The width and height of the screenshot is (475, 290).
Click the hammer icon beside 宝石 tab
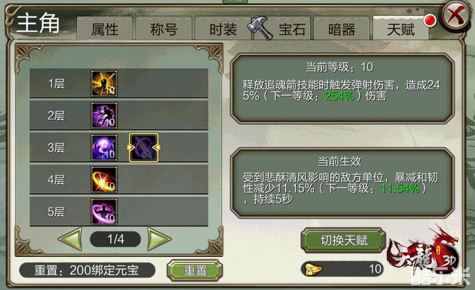(261, 28)
